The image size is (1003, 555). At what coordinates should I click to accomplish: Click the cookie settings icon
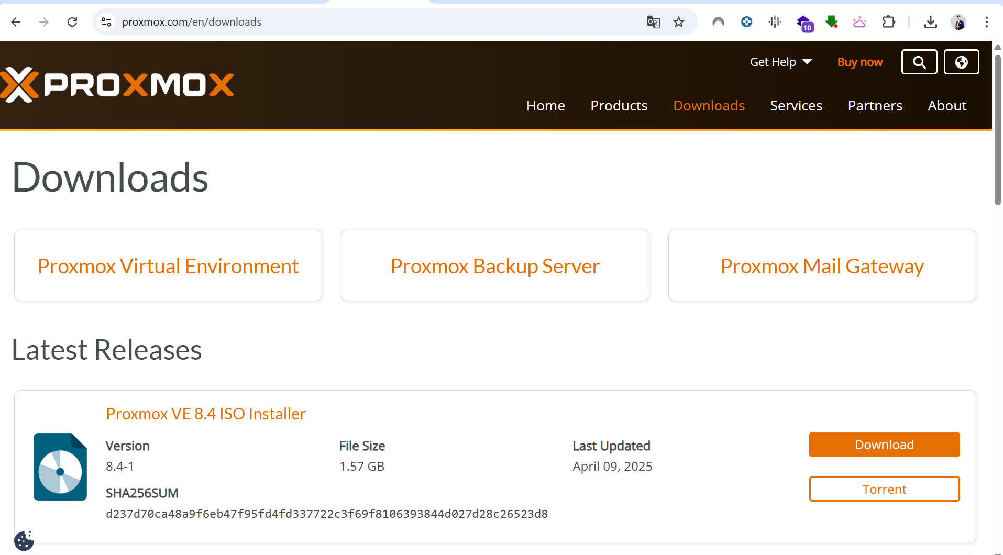(24, 540)
